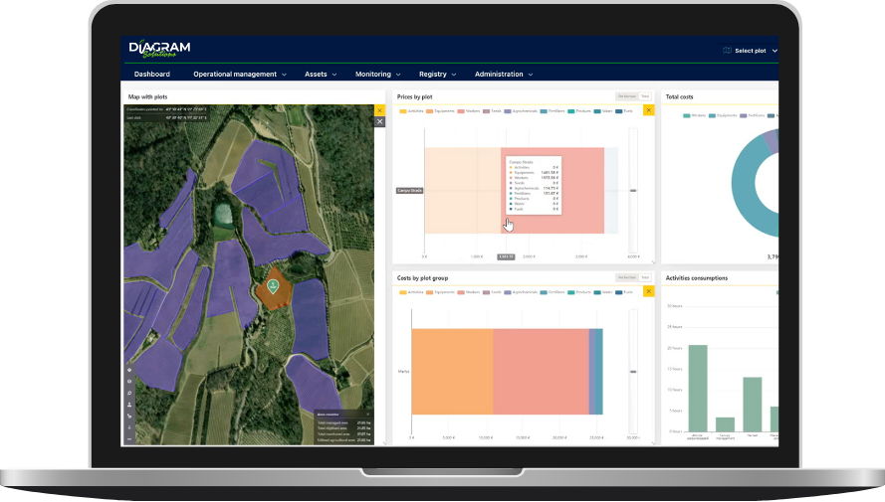Click the pink Workers segment in Costs by plot group

(x=541, y=372)
